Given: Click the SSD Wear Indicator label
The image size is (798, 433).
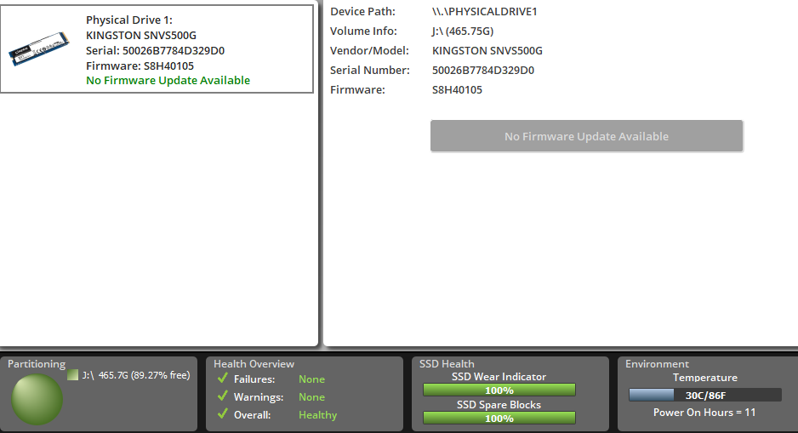Looking at the screenshot, I should click(499, 377).
